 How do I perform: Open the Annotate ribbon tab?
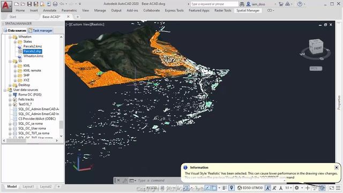pyautogui.click(x=50, y=10)
